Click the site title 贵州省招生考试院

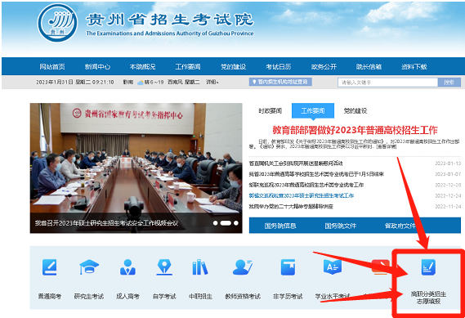click(x=170, y=20)
